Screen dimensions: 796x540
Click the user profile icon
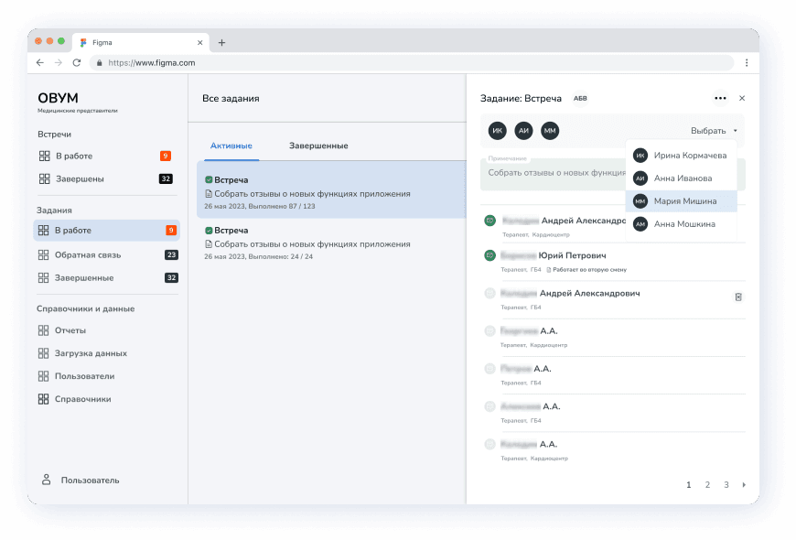[x=46, y=480]
